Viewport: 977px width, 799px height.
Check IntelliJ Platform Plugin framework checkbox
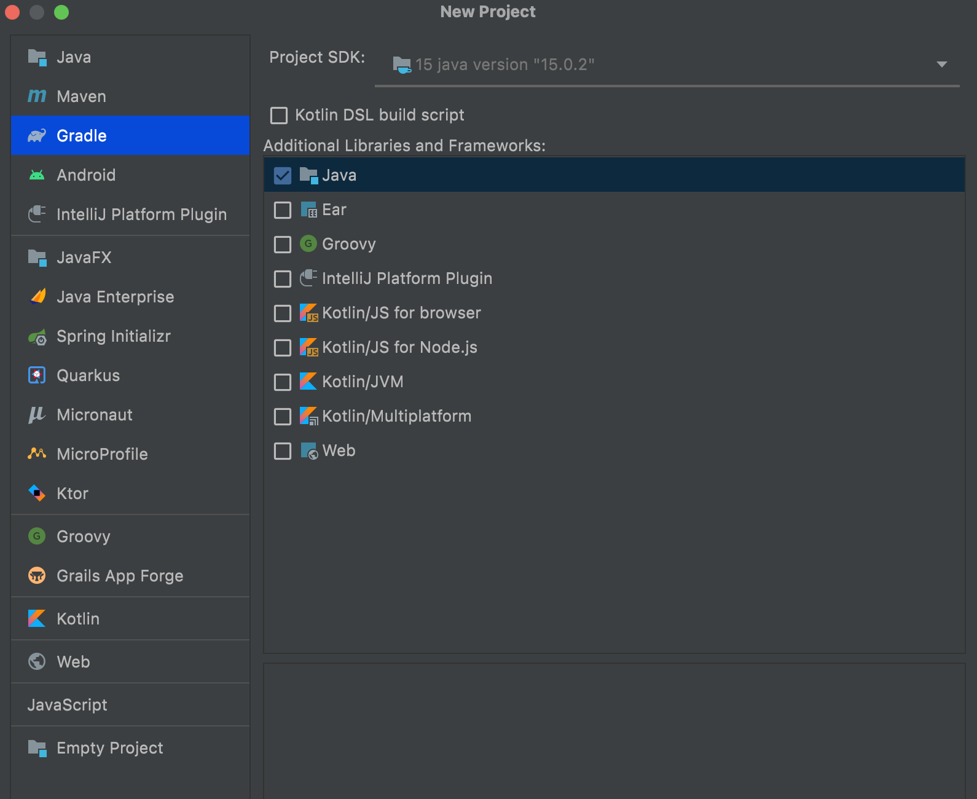[x=283, y=279]
